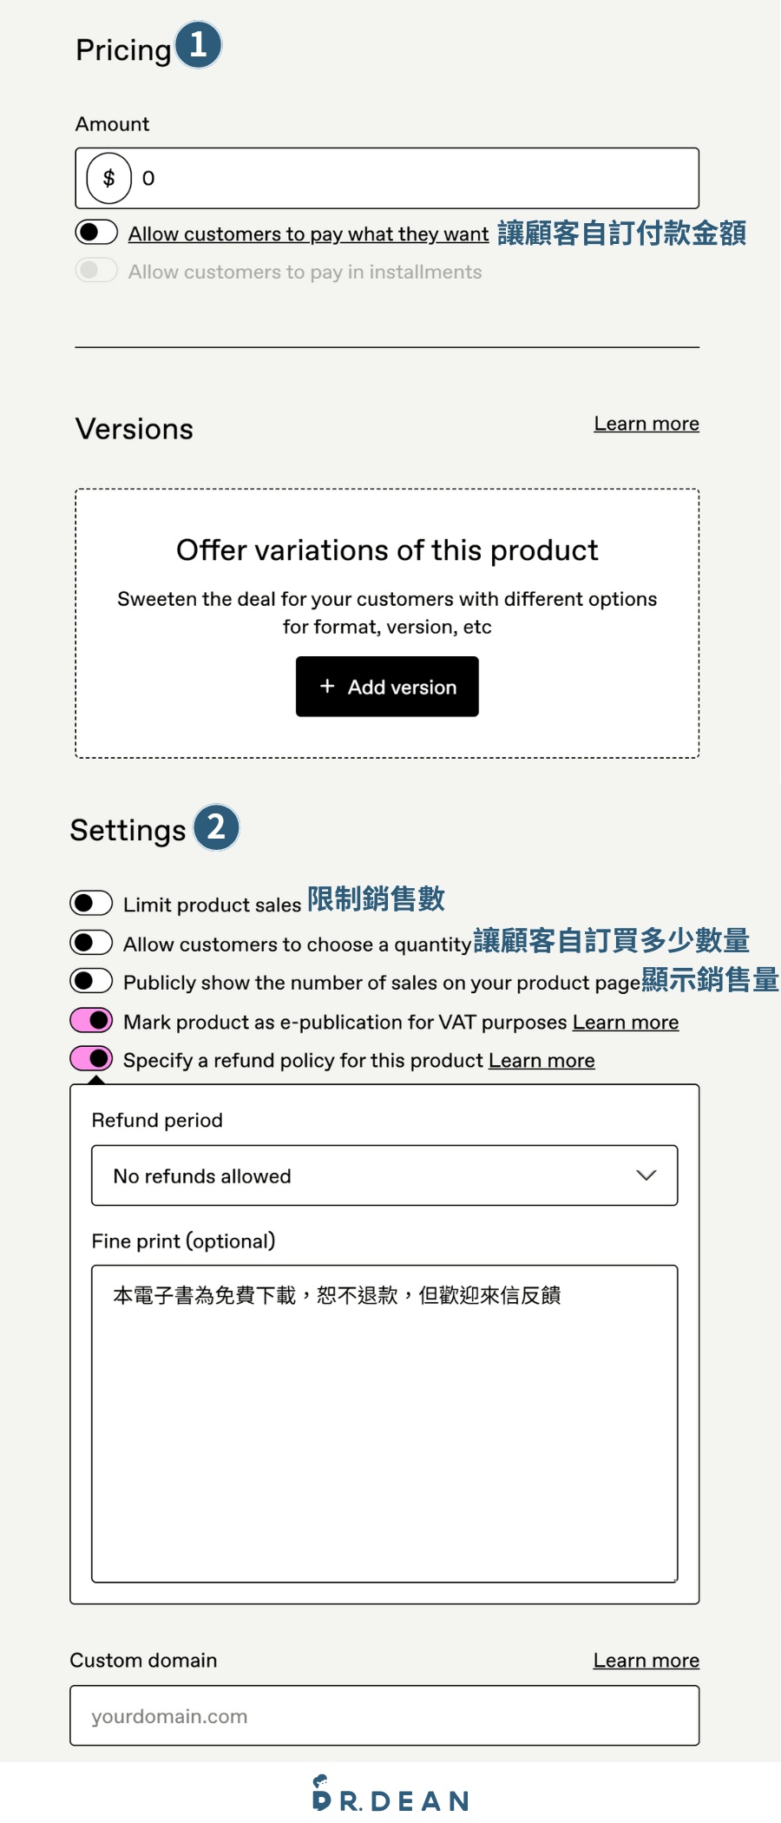Open Learn more about VAT e-publication

pyautogui.click(x=626, y=1022)
